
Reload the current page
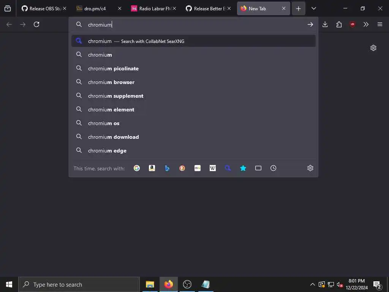coord(36,24)
